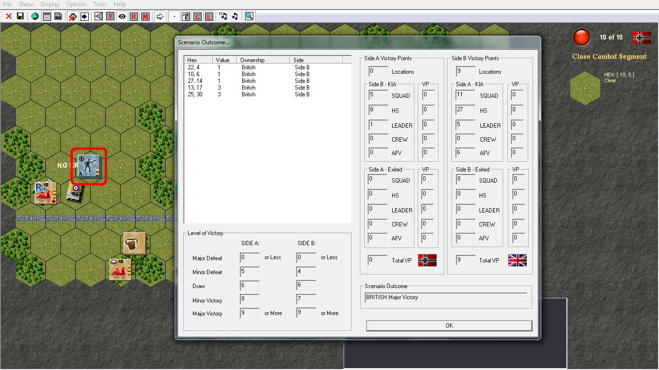Screen dimensions: 659x370
Task: Click the white right-arrow toolbar icon
Action: pos(160,16)
